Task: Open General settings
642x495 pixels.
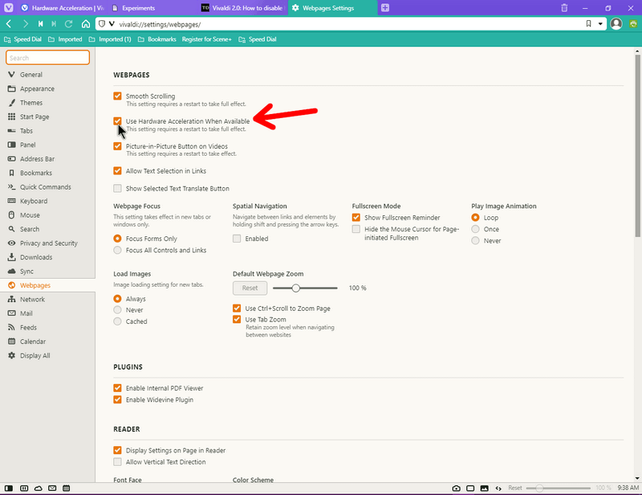Action: (x=47, y=75)
